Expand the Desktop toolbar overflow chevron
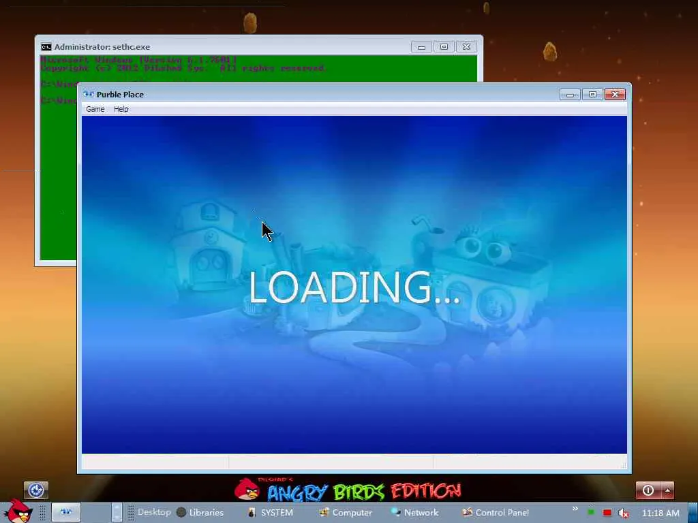 click(575, 509)
